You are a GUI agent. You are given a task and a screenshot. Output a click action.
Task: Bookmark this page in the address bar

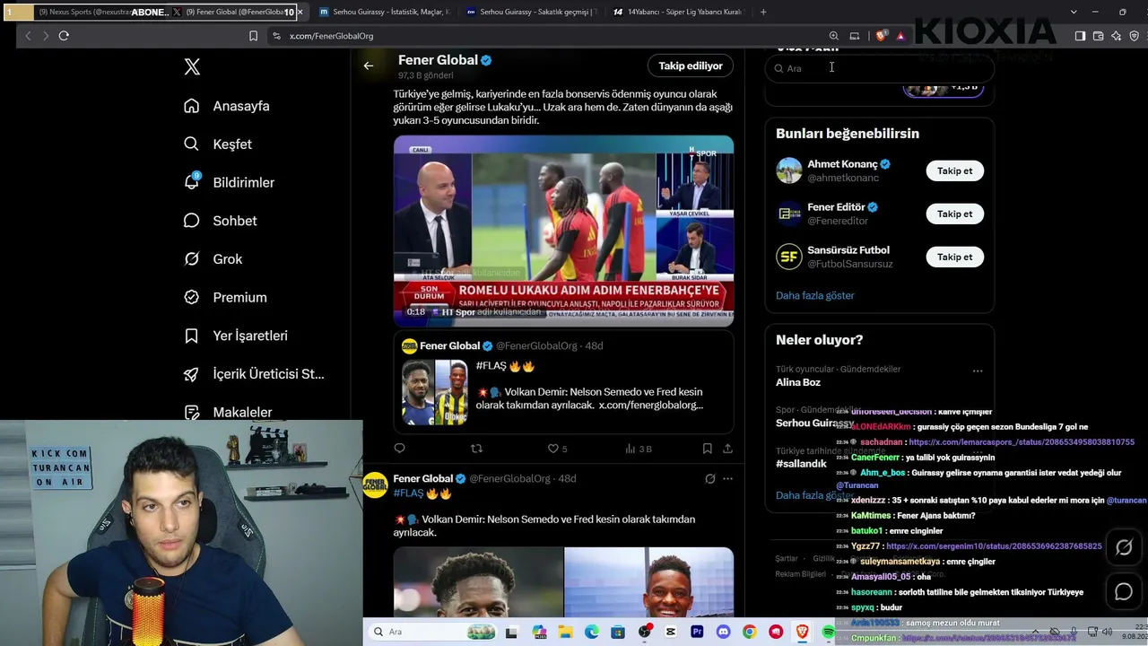point(254,36)
